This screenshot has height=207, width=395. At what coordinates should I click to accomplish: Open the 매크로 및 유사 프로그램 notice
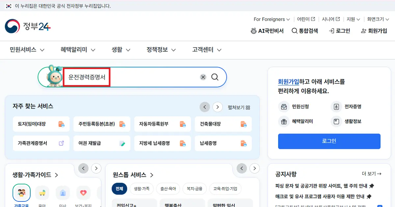323,196
